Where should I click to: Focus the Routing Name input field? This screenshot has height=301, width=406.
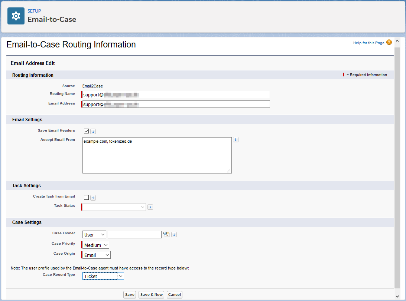(x=176, y=95)
